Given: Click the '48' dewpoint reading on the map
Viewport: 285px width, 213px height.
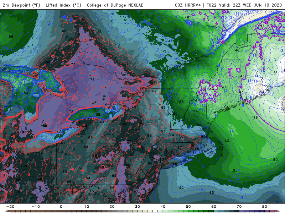Looking at the screenshot, I should click(237, 50).
